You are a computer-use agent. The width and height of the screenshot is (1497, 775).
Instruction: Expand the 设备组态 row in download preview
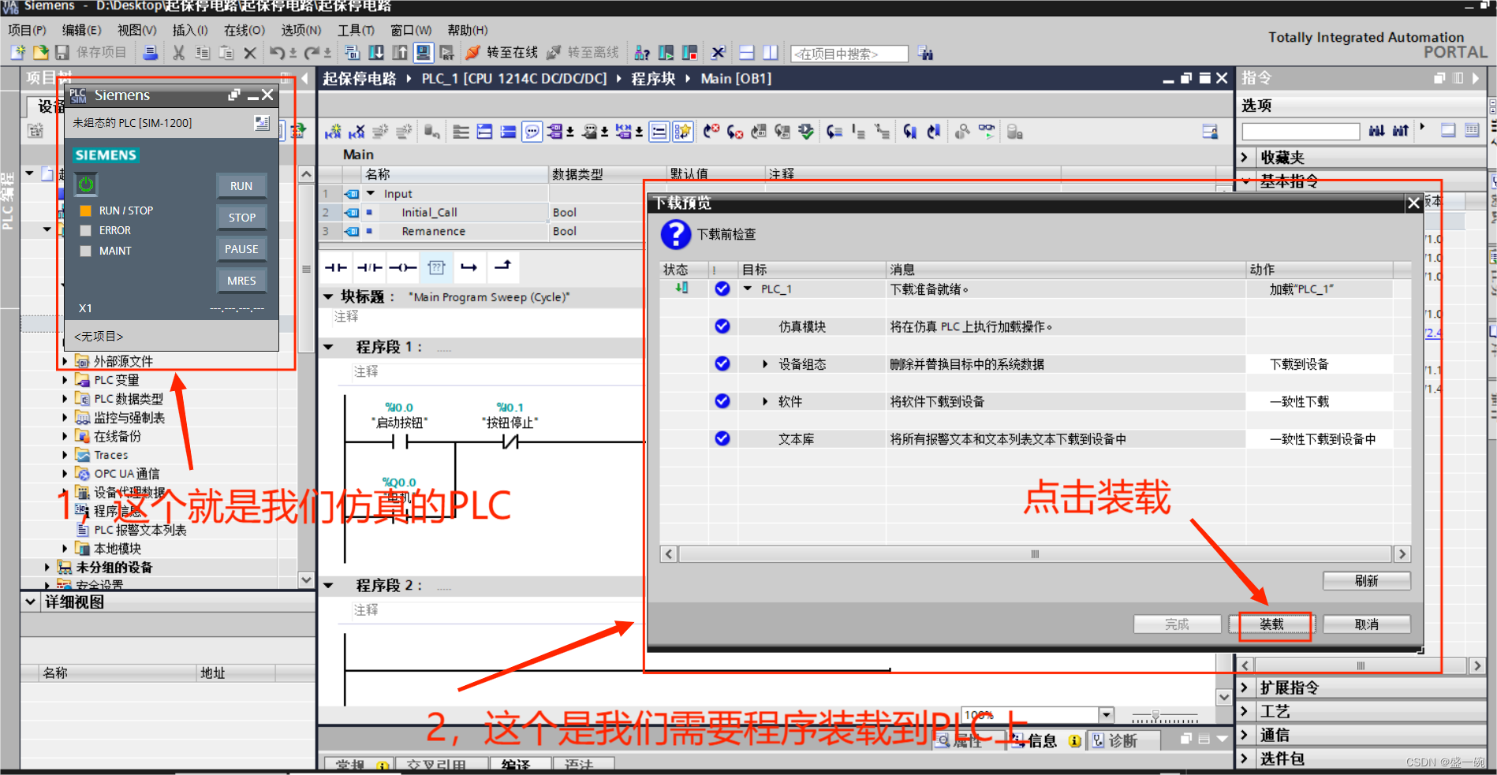765,364
